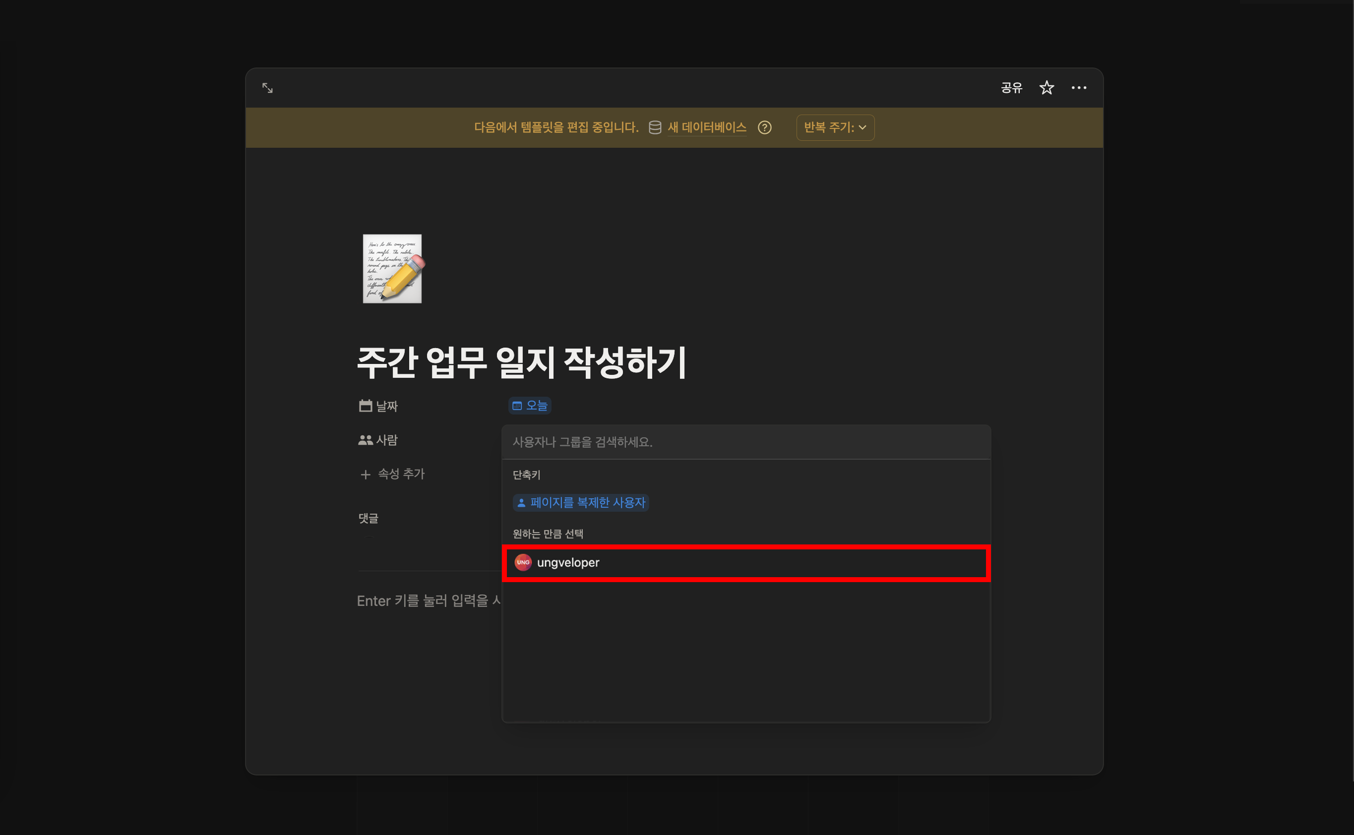Select 페이지를 복제한 사용자 shortcut
Screen dimensions: 1354x835
tap(581, 503)
